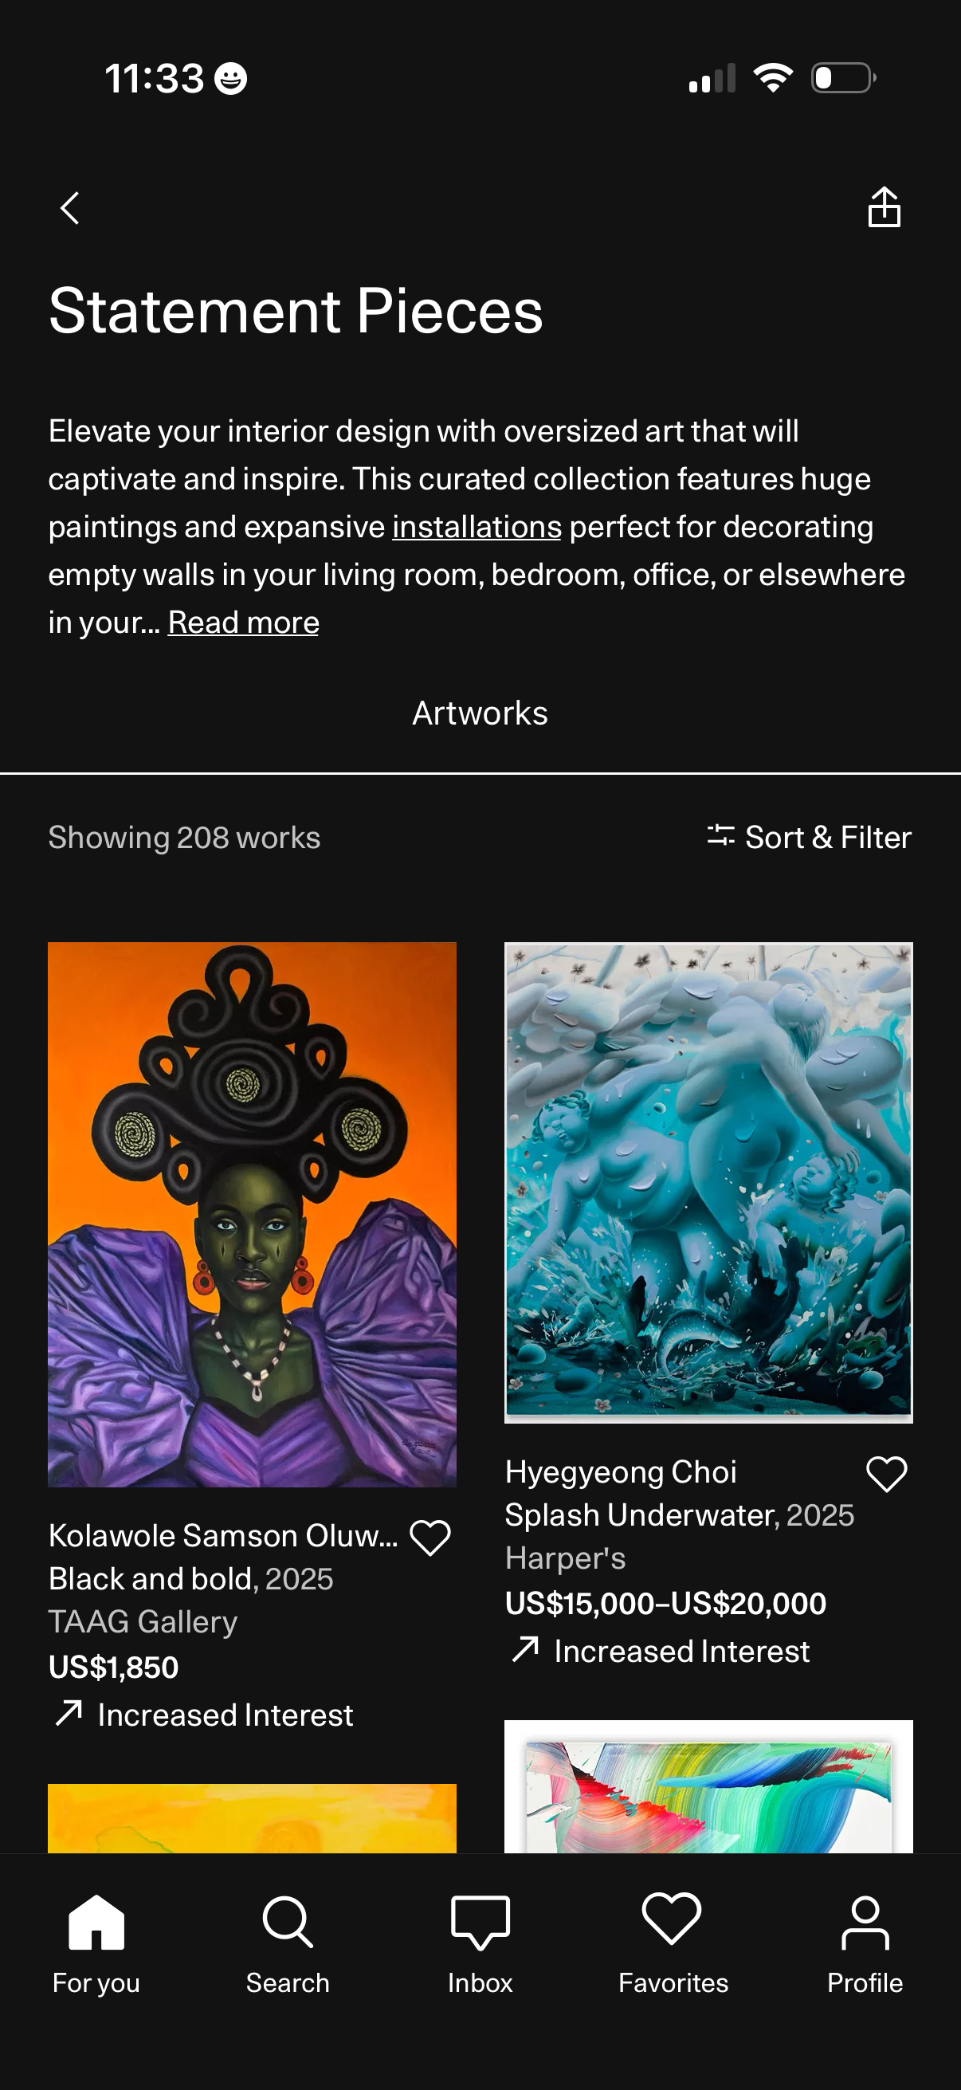Tap the share icon
The width and height of the screenshot is (961, 2090).
[x=883, y=208]
